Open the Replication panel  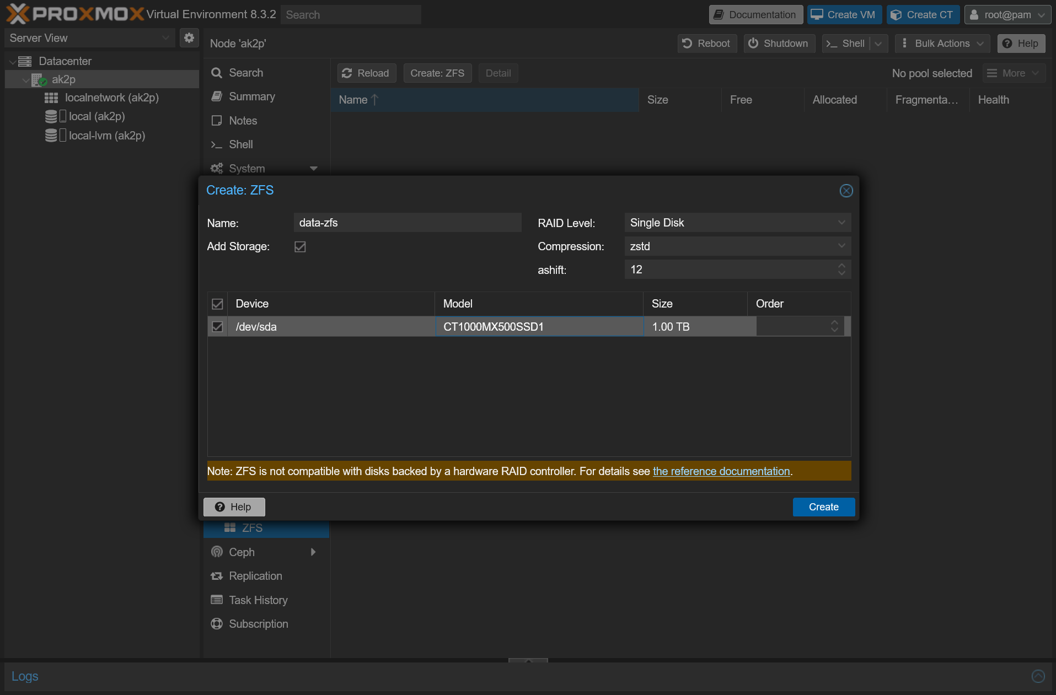(255, 576)
